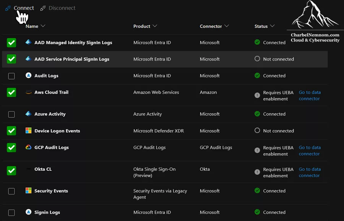
Task: Select the 'AAD Service Principal SignIn Logs' name
Action: point(72,59)
